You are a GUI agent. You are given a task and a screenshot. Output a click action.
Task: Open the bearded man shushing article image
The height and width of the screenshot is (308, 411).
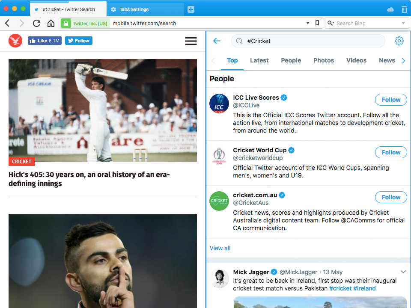103,261
